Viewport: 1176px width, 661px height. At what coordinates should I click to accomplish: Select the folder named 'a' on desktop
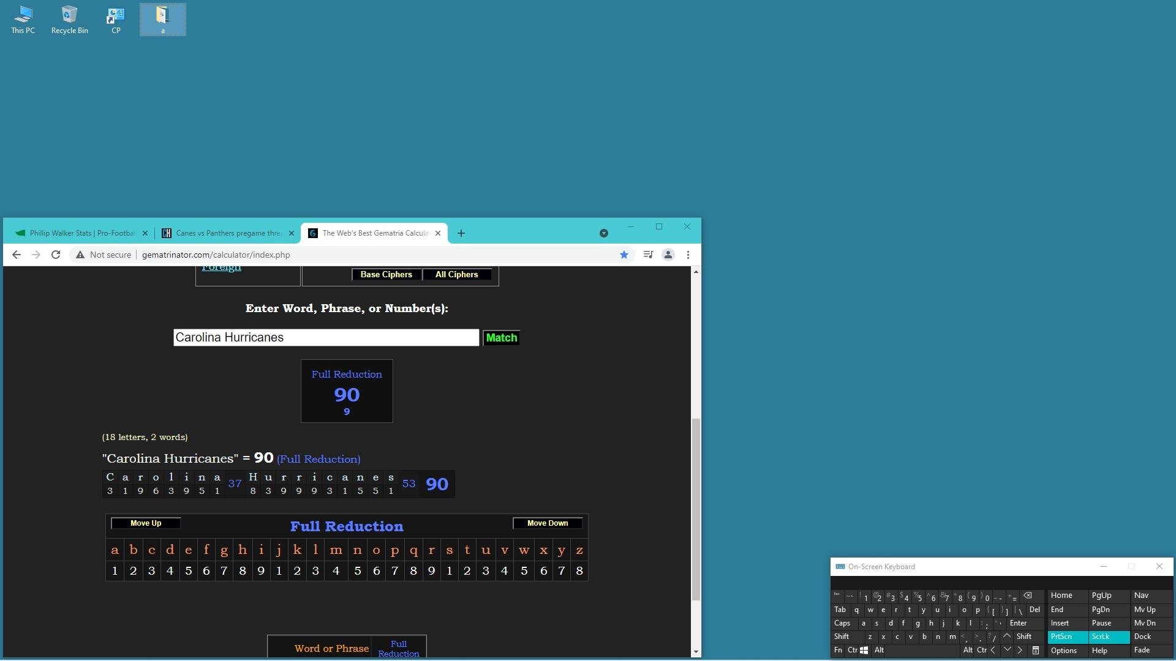point(162,20)
